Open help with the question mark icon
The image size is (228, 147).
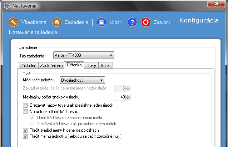pos(132,22)
